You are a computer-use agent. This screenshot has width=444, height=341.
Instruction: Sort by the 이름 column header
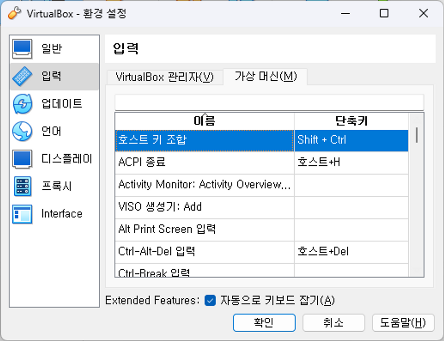pyautogui.click(x=204, y=121)
